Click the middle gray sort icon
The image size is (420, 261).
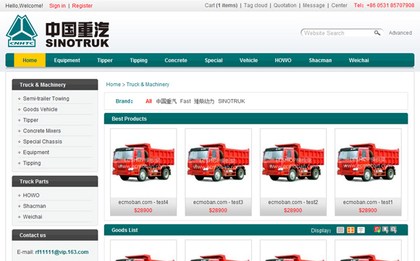click(x=385, y=229)
